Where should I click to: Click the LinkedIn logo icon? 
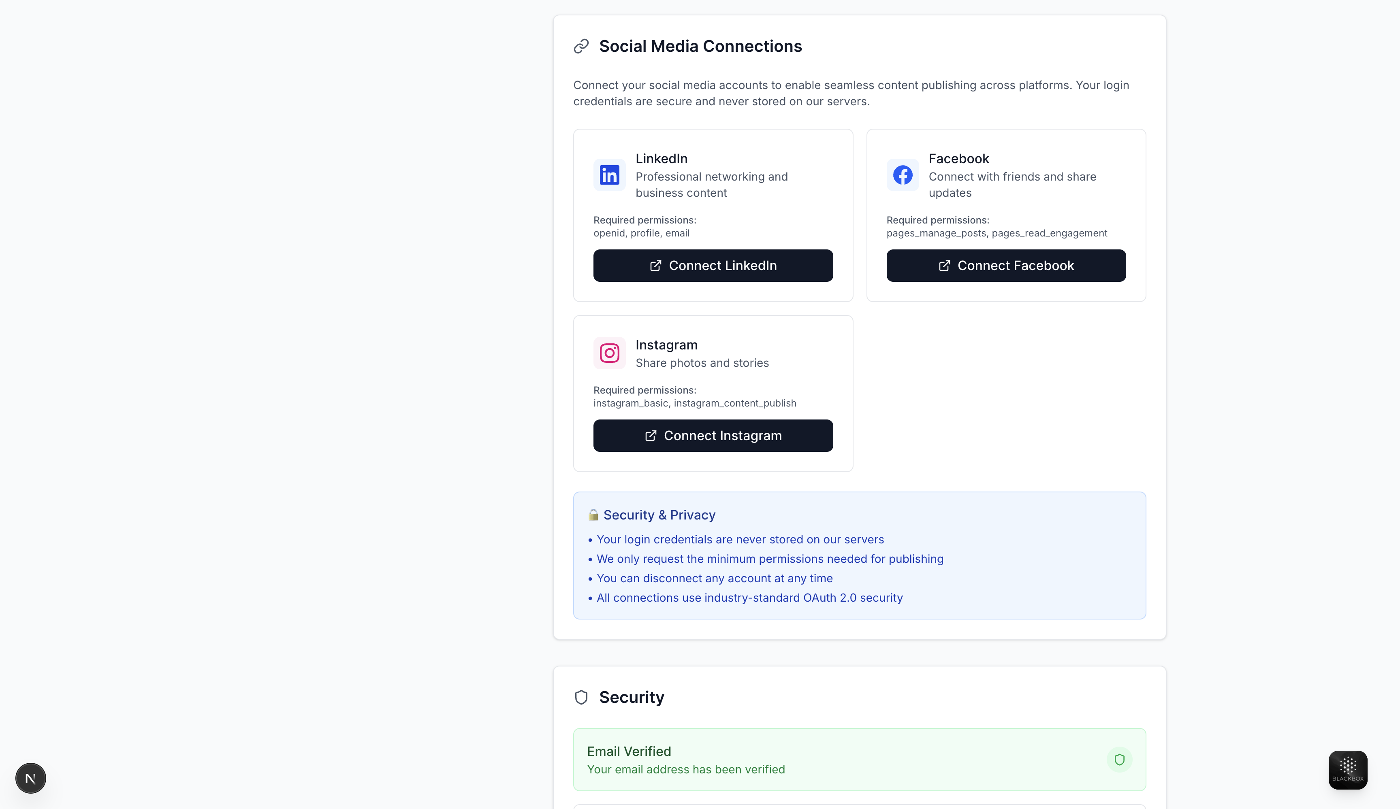click(x=609, y=175)
